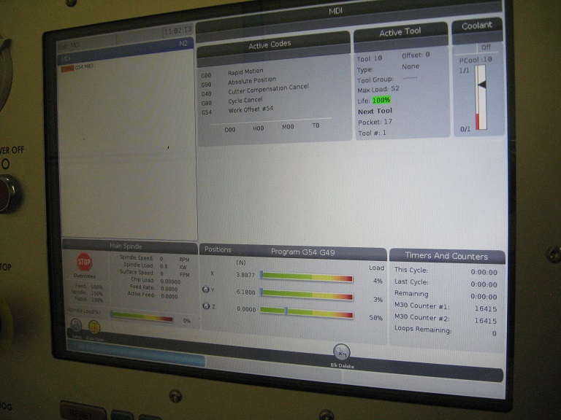Select the Active Tool panel header
Viewport: 561px width, 420px height.
401,33
